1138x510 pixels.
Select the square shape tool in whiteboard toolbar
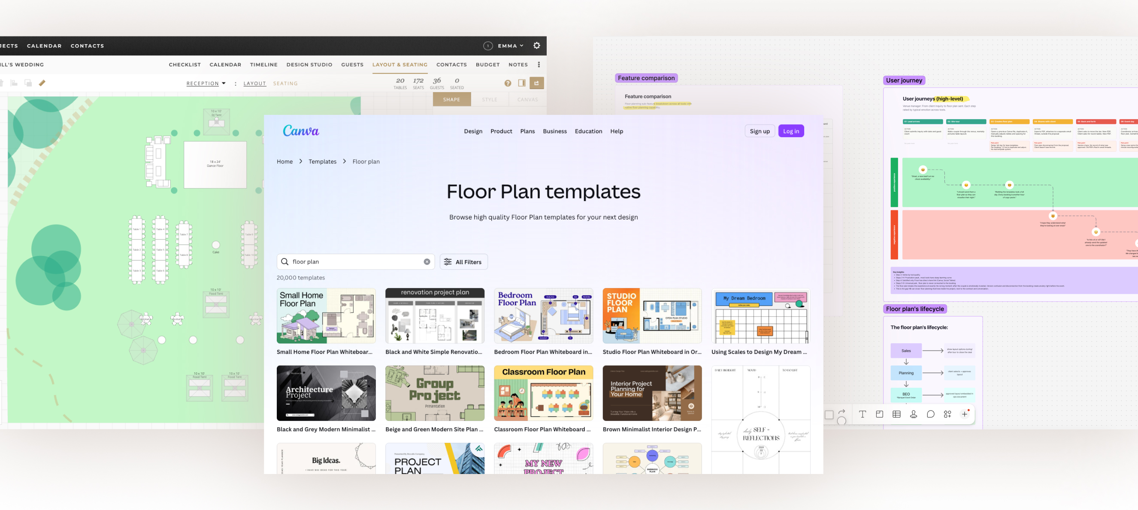[829, 415]
